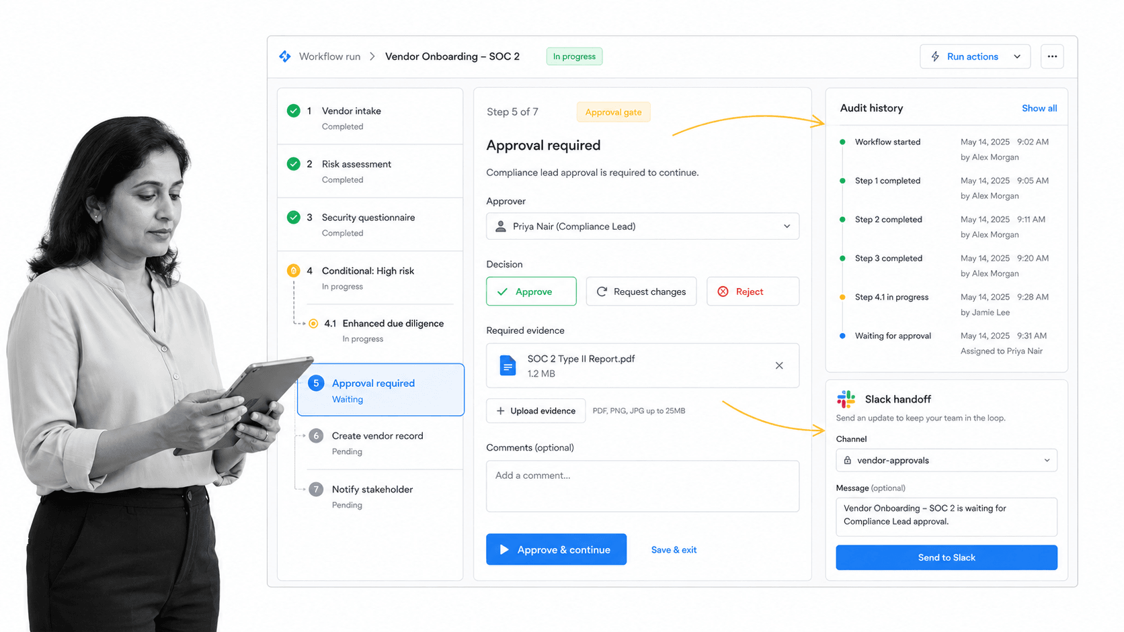Viewport: 1124px width, 632px height.
Task: Click the Send to Slack button
Action: point(947,557)
